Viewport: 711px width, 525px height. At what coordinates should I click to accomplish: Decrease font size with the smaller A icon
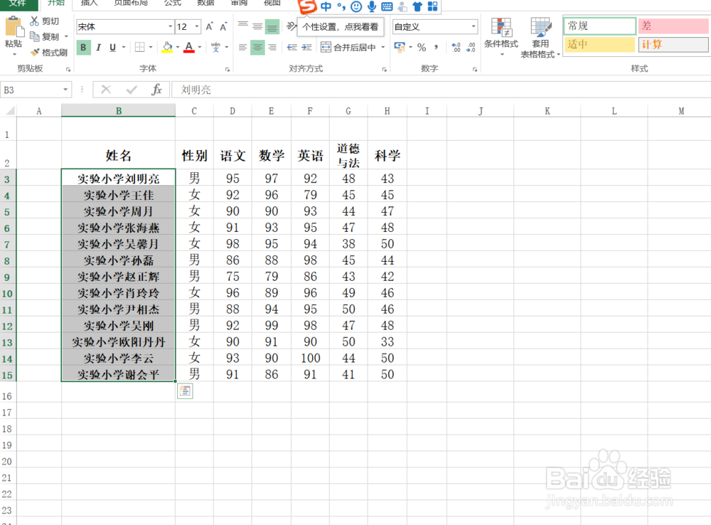223,27
